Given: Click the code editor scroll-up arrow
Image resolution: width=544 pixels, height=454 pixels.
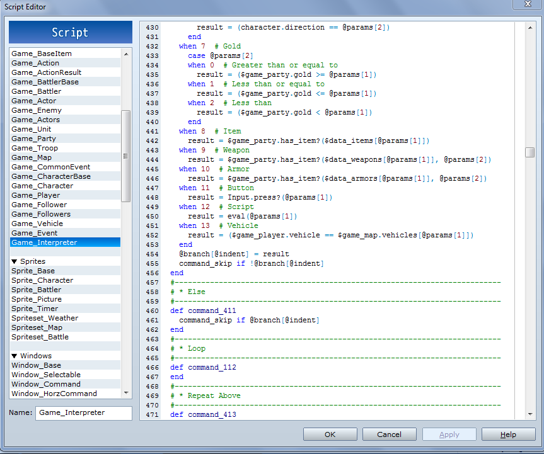Looking at the screenshot, I should click(530, 28).
